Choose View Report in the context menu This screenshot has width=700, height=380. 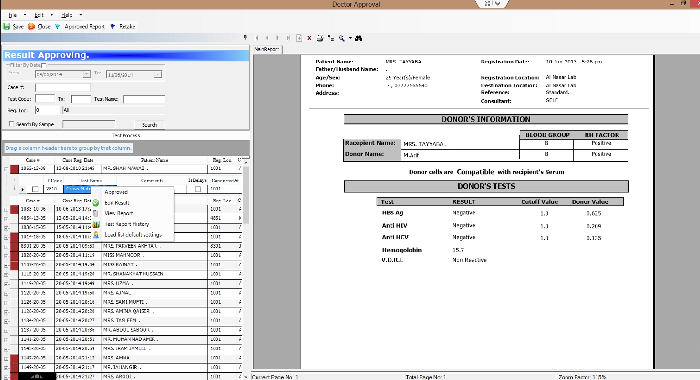tap(118, 213)
